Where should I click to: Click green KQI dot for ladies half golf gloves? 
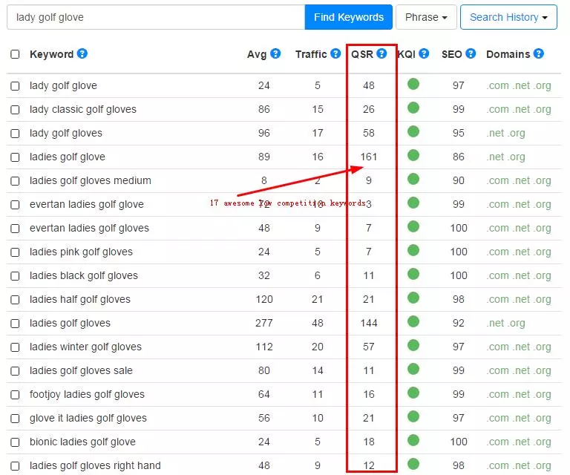pos(413,298)
